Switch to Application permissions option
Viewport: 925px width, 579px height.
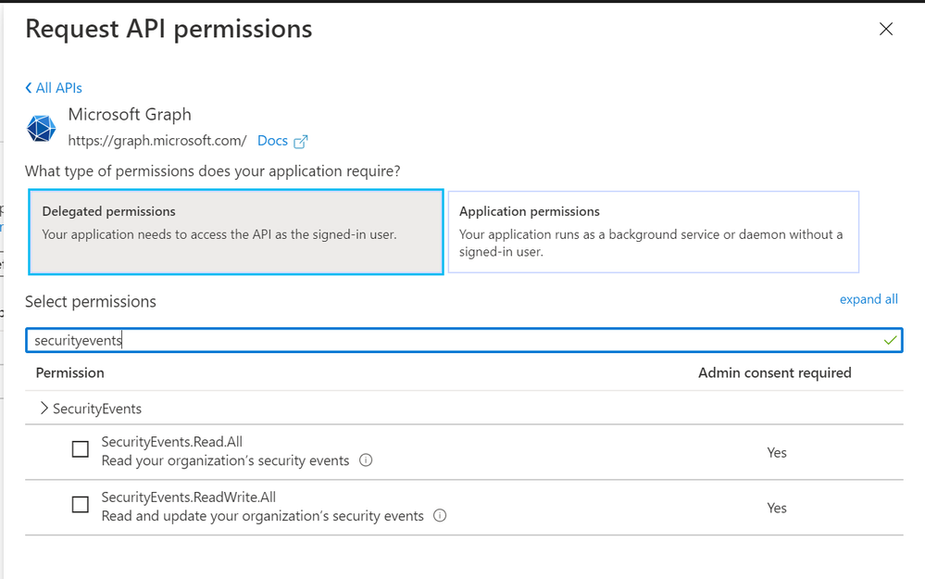654,232
